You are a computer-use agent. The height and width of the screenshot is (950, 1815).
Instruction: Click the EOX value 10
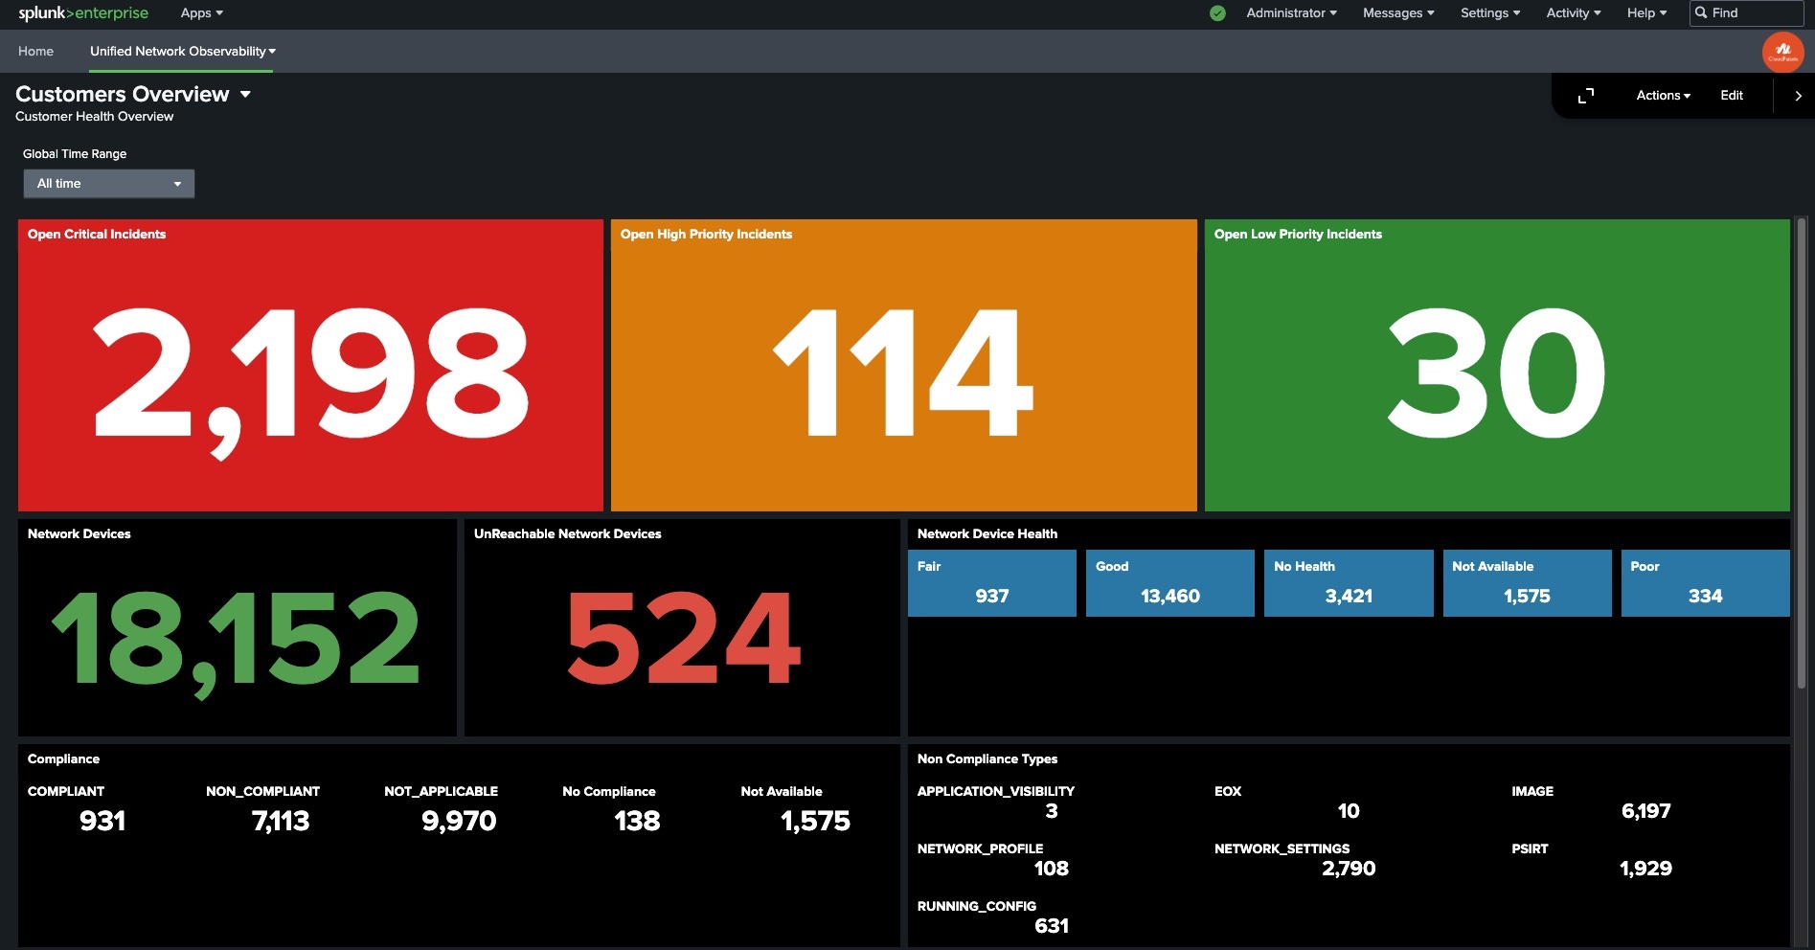[x=1349, y=811]
